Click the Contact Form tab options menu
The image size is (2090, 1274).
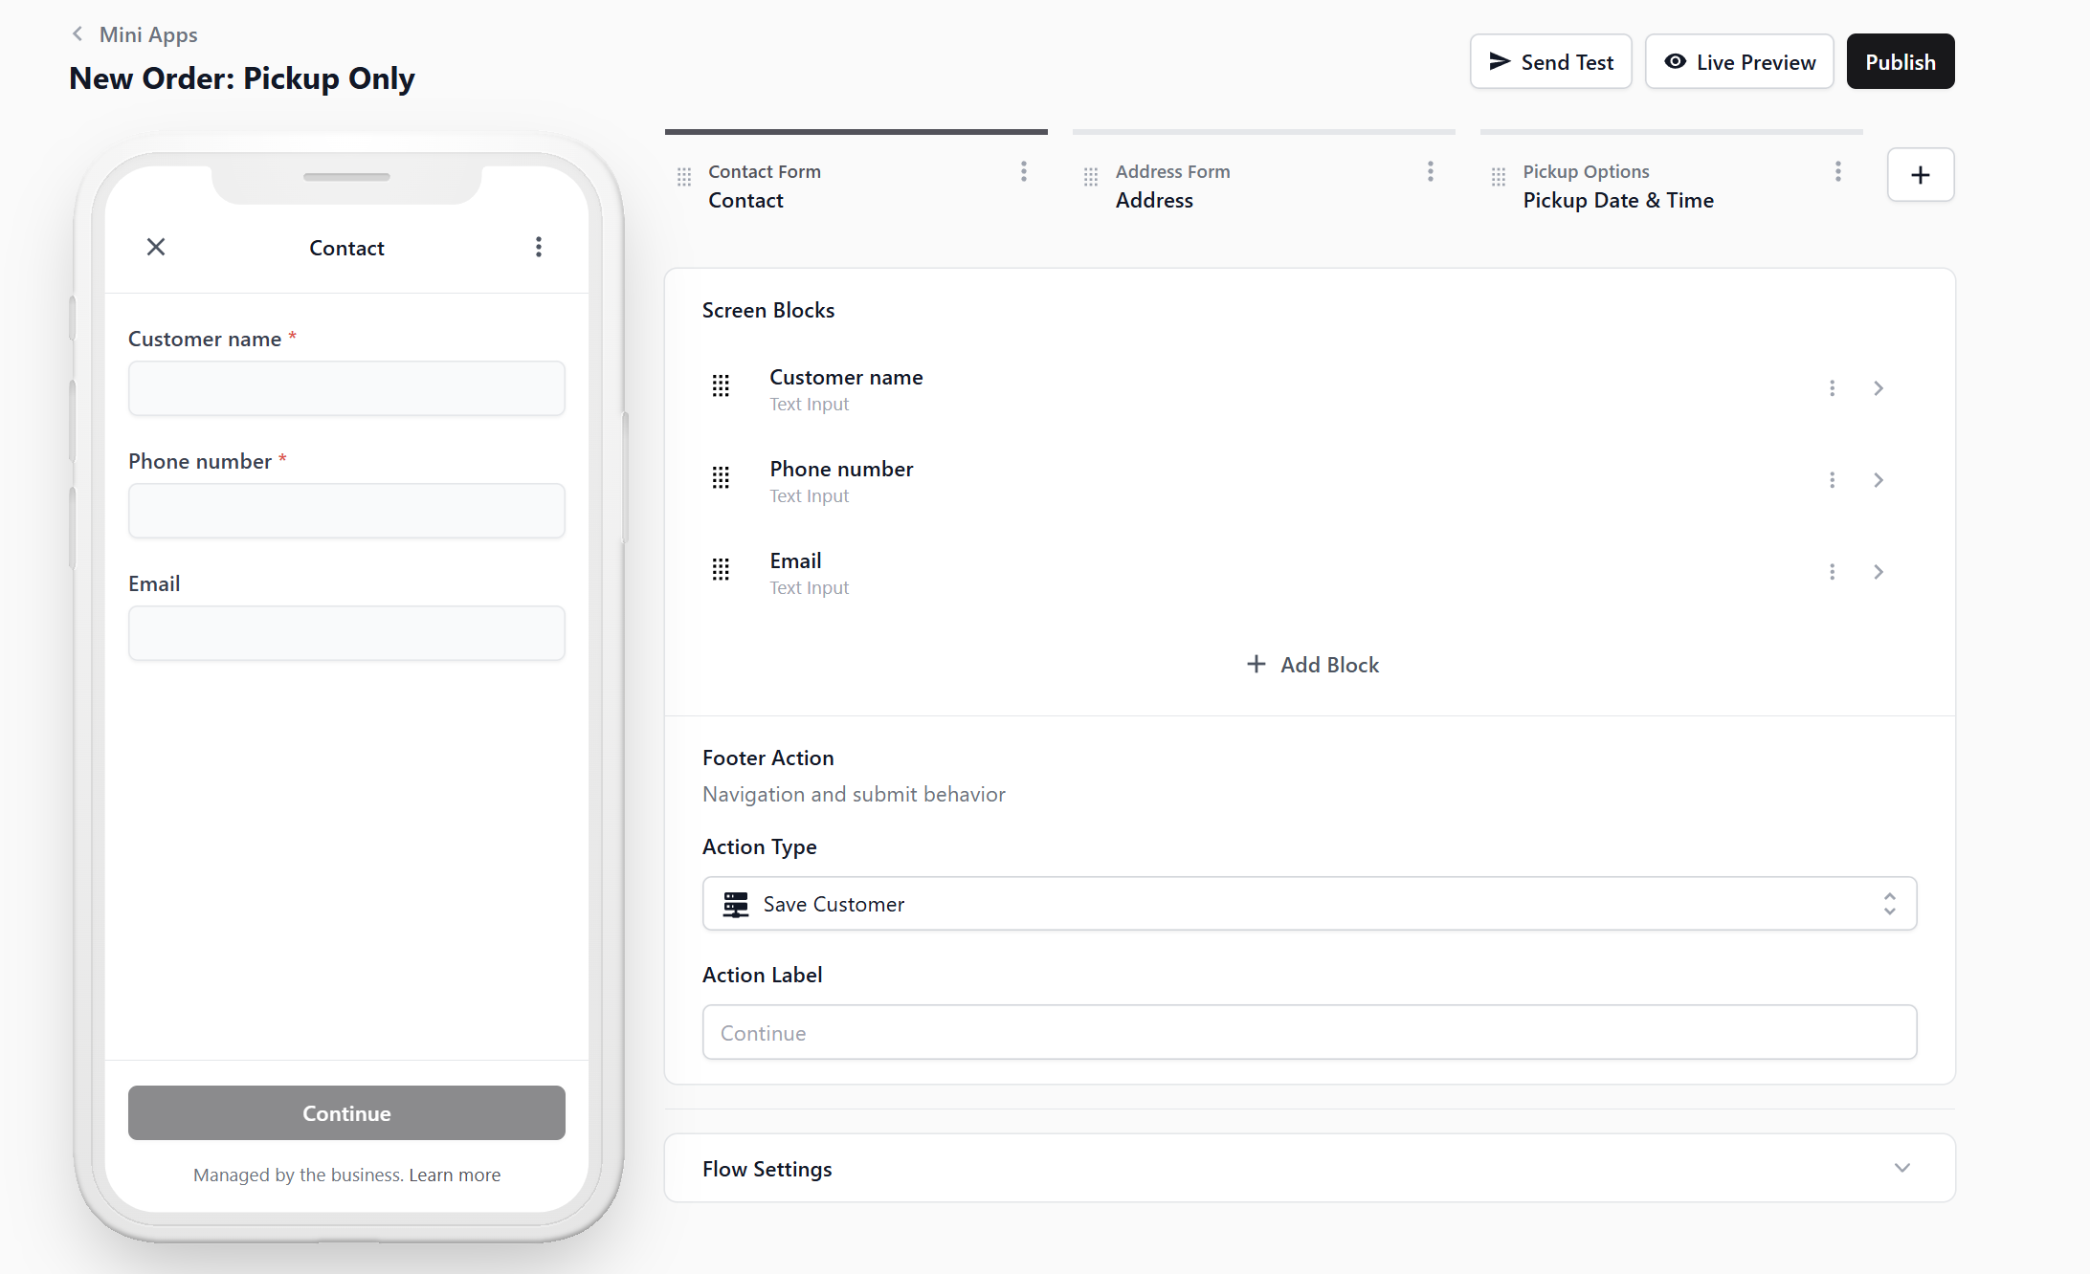click(x=1023, y=171)
